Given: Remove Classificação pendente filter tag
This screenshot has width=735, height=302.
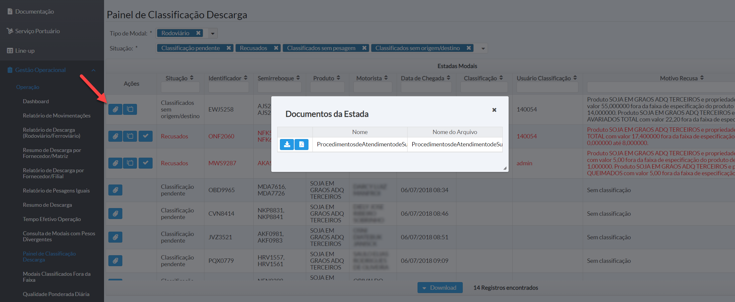Looking at the screenshot, I should [x=229, y=48].
